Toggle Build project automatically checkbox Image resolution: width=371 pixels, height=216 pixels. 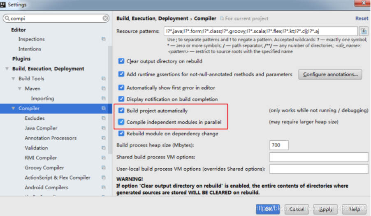(x=121, y=111)
